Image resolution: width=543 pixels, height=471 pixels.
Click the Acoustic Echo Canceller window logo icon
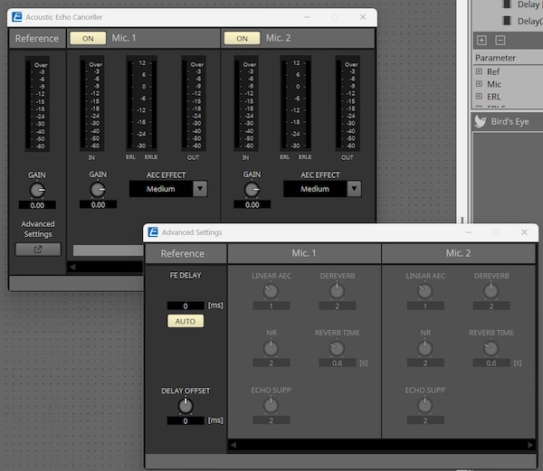(x=16, y=17)
